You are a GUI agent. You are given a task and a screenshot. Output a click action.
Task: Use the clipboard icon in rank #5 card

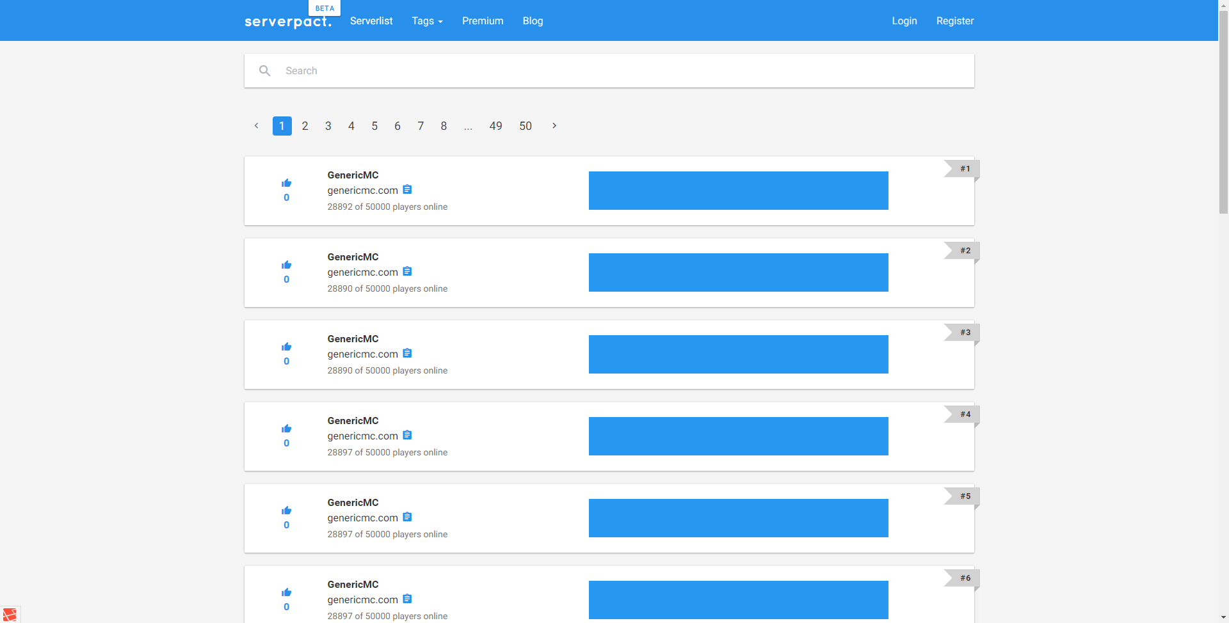coord(407,517)
